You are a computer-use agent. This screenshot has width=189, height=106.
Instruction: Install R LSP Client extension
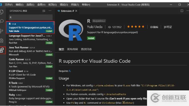tap(49, 78)
